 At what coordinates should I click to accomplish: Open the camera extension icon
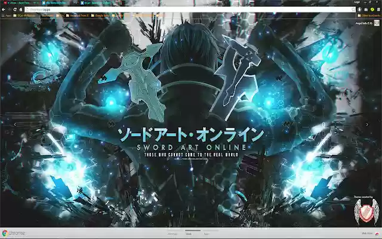pos(366,10)
